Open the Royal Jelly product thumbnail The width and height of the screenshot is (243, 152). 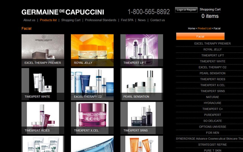(x=92, y=50)
